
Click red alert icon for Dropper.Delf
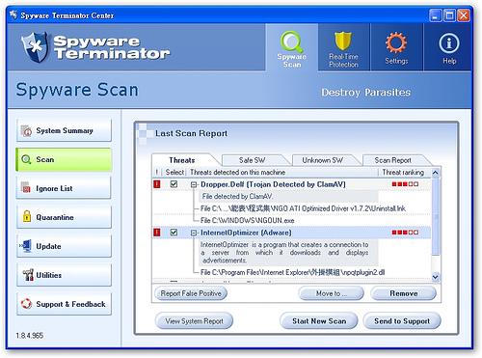click(x=157, y=184)
